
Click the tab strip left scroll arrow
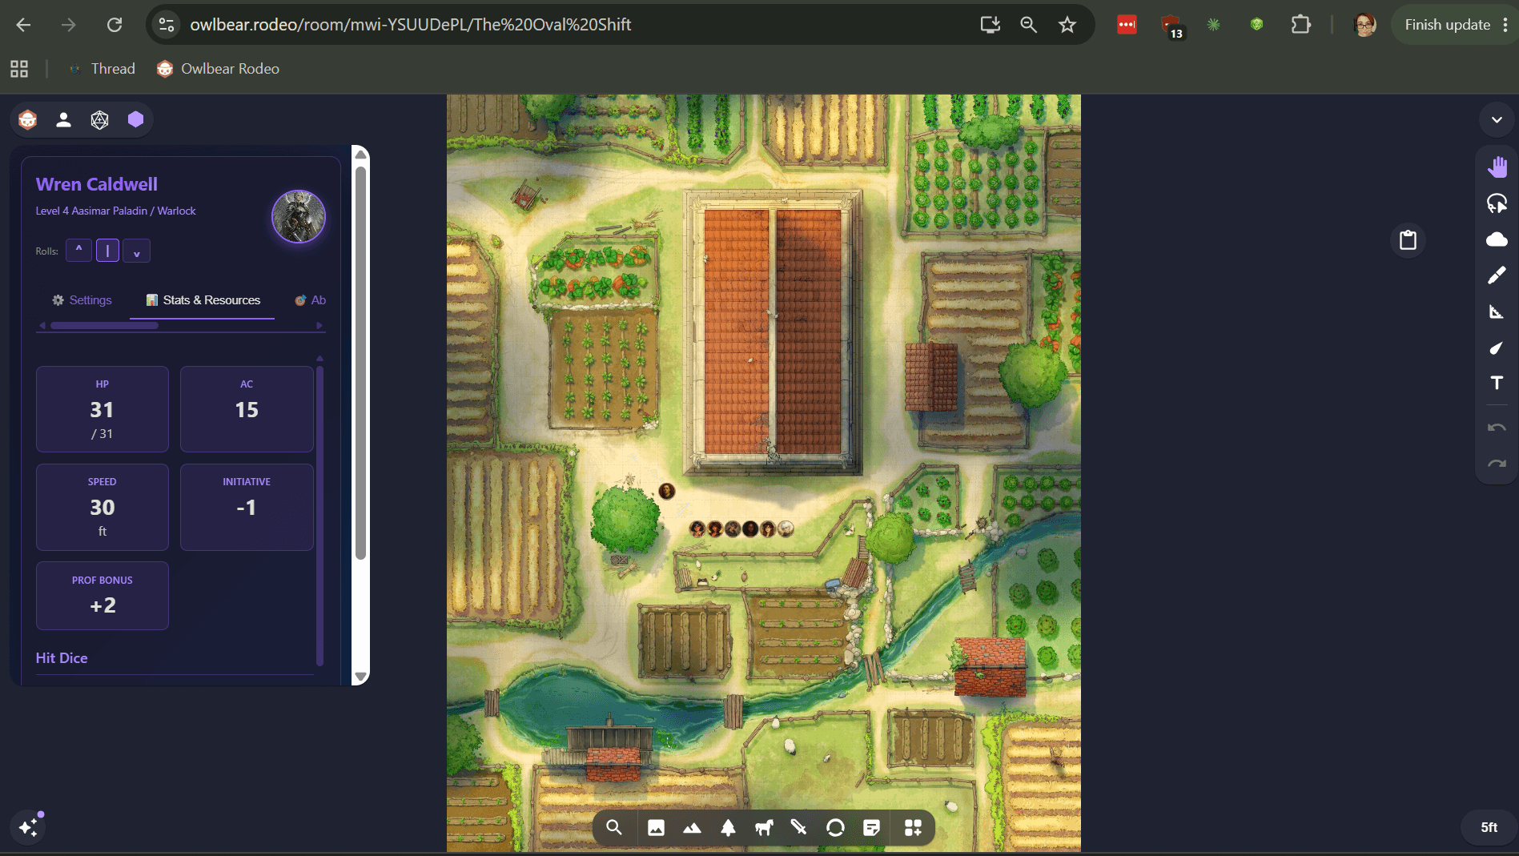click(42, 326)
